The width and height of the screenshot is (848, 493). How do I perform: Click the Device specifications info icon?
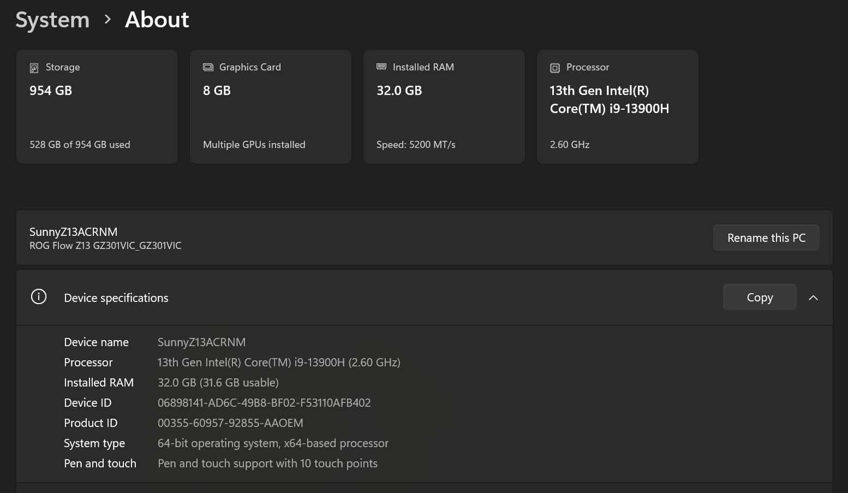tap(39, 297)
